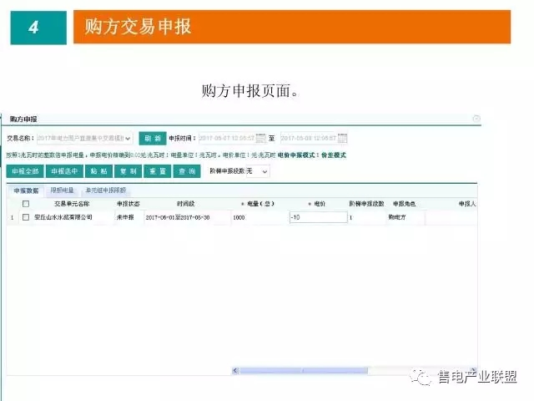Switch to the 申报数据 tab
This screenshot has width=534, height=401.
[x=26, y=190]
